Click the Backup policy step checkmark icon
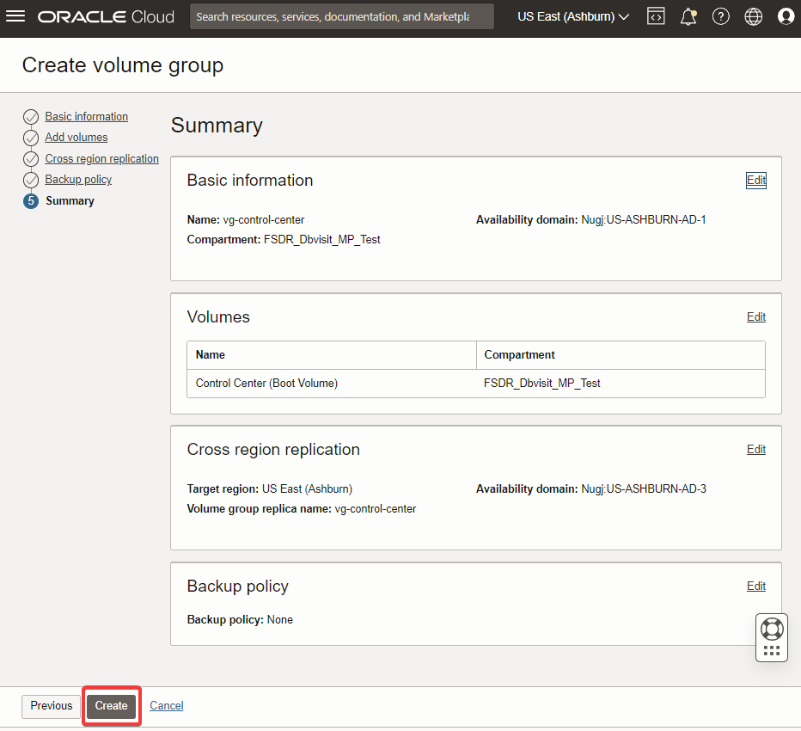Screen dimensions: 801x731 point(31,180)
